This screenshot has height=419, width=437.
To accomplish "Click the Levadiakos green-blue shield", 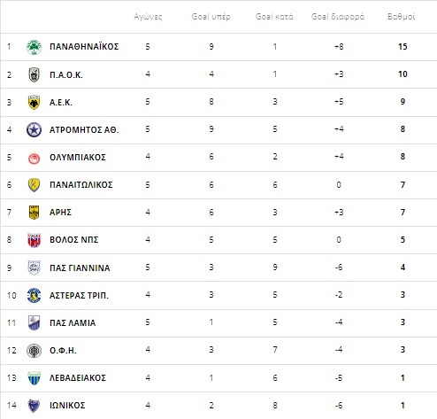I will click(x=34, y=378).
